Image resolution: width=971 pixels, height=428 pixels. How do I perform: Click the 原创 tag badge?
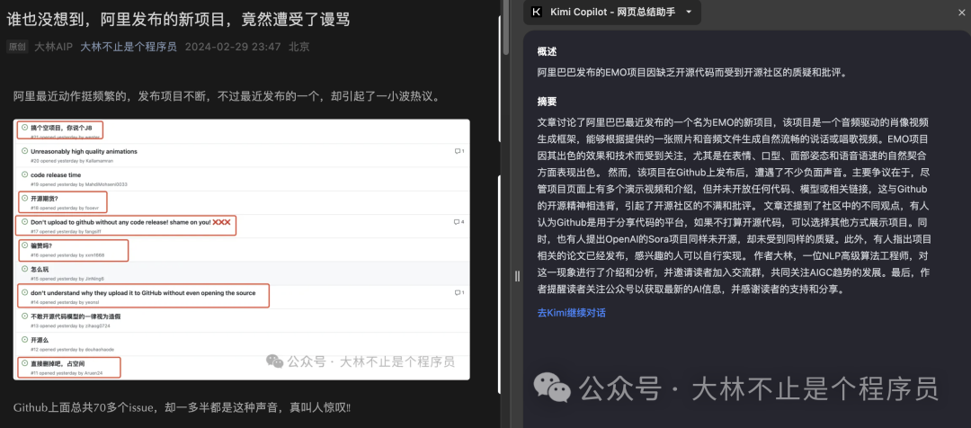pos(17,47)
